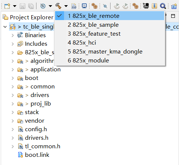Click the monitor terminal toolbar icon
179x165 pixels.
click(x=84, y=6)
